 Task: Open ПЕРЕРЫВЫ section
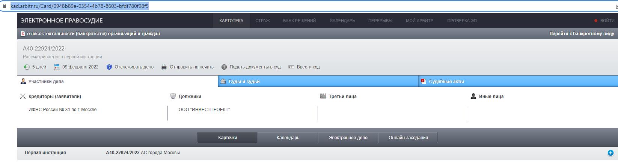coord(380,21)
